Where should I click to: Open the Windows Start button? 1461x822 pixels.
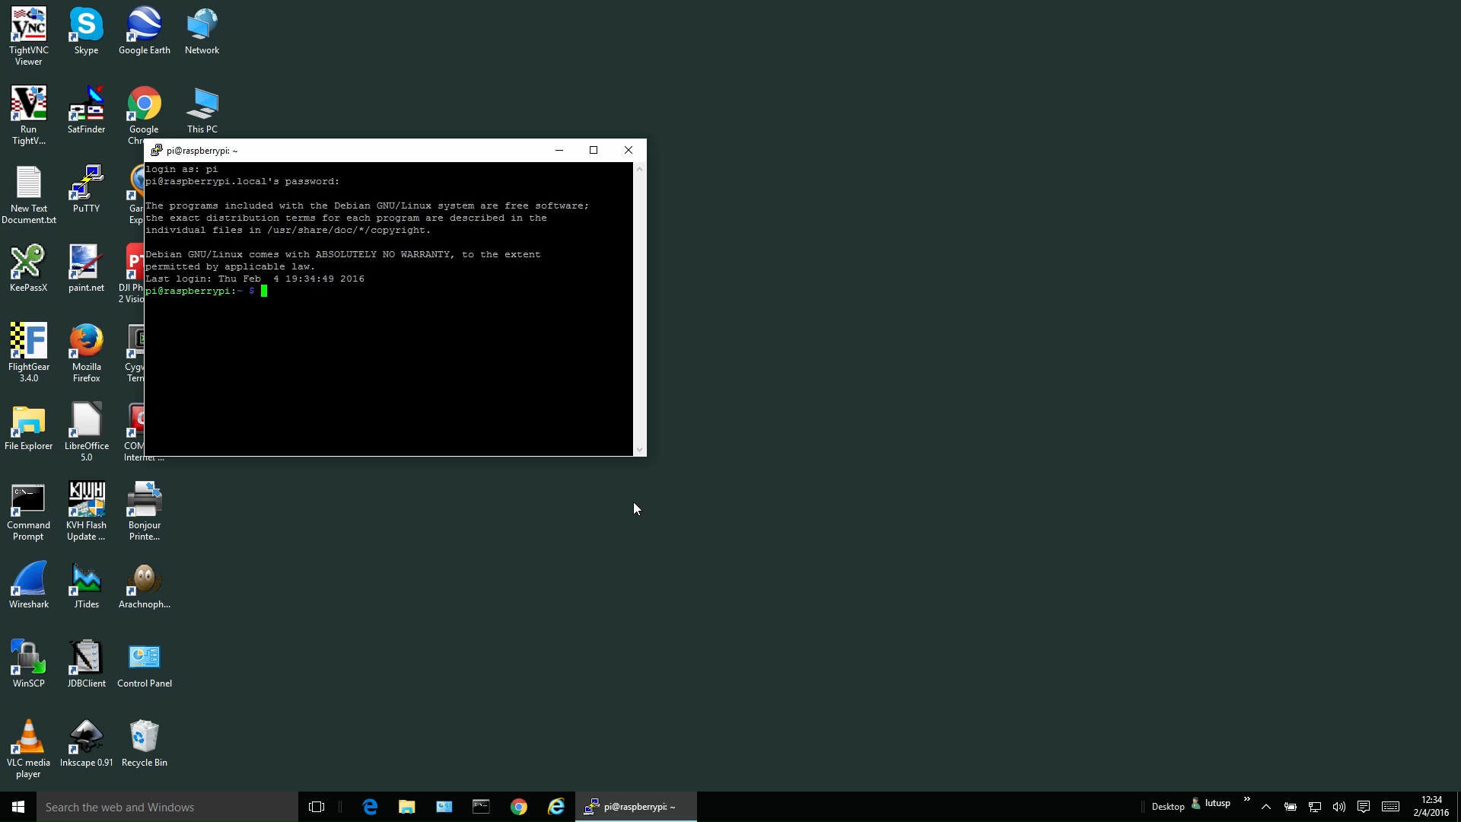(x=18, y=807)
